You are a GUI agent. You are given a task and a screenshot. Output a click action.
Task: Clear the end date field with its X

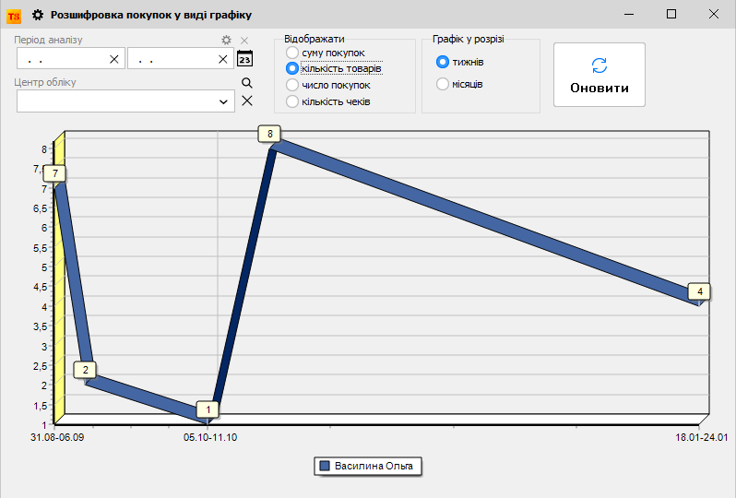[x=223, y=59]
